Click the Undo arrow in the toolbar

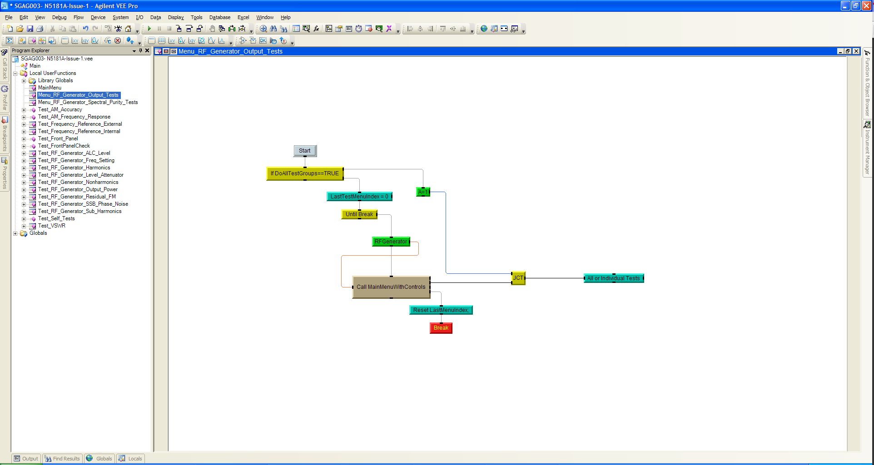85,29
